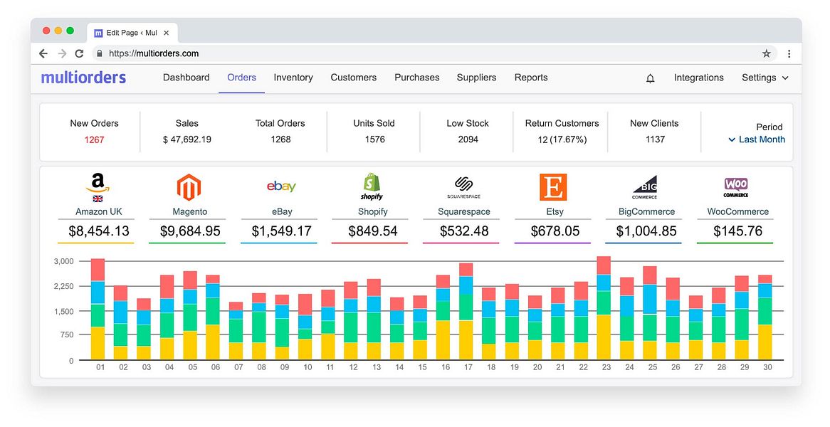830x427 pixels.
Task: Click Magento sales total $9,684.95
Action: click(190, 231)
